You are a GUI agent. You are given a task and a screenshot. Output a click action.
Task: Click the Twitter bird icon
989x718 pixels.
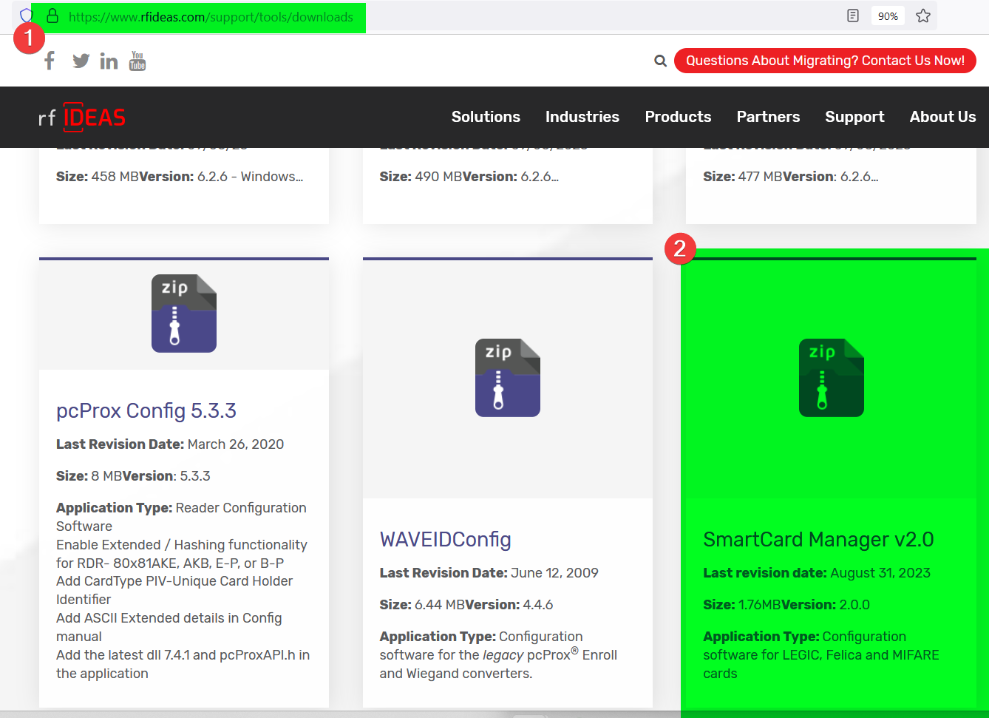pos(81,61)
